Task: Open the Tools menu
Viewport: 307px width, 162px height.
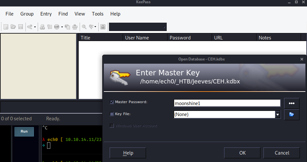Action: (x=98, y=14)
